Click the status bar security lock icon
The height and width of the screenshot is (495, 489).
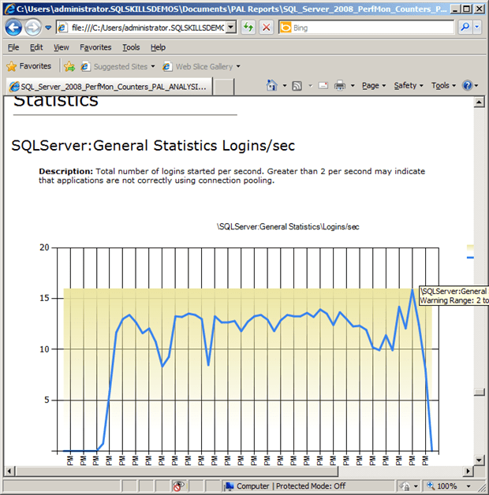(405, 486)
